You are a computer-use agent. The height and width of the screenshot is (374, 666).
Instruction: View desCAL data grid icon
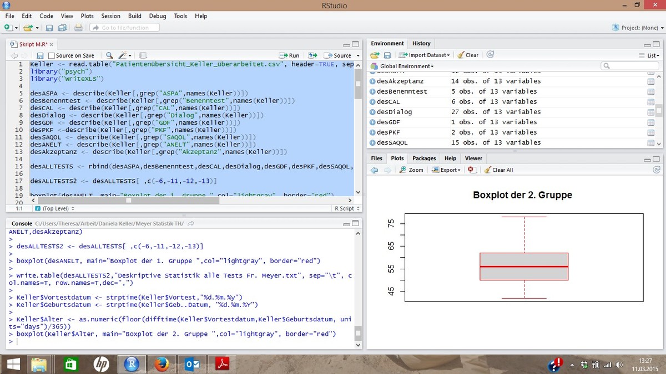pyautogui.click(x=650, y=102)
